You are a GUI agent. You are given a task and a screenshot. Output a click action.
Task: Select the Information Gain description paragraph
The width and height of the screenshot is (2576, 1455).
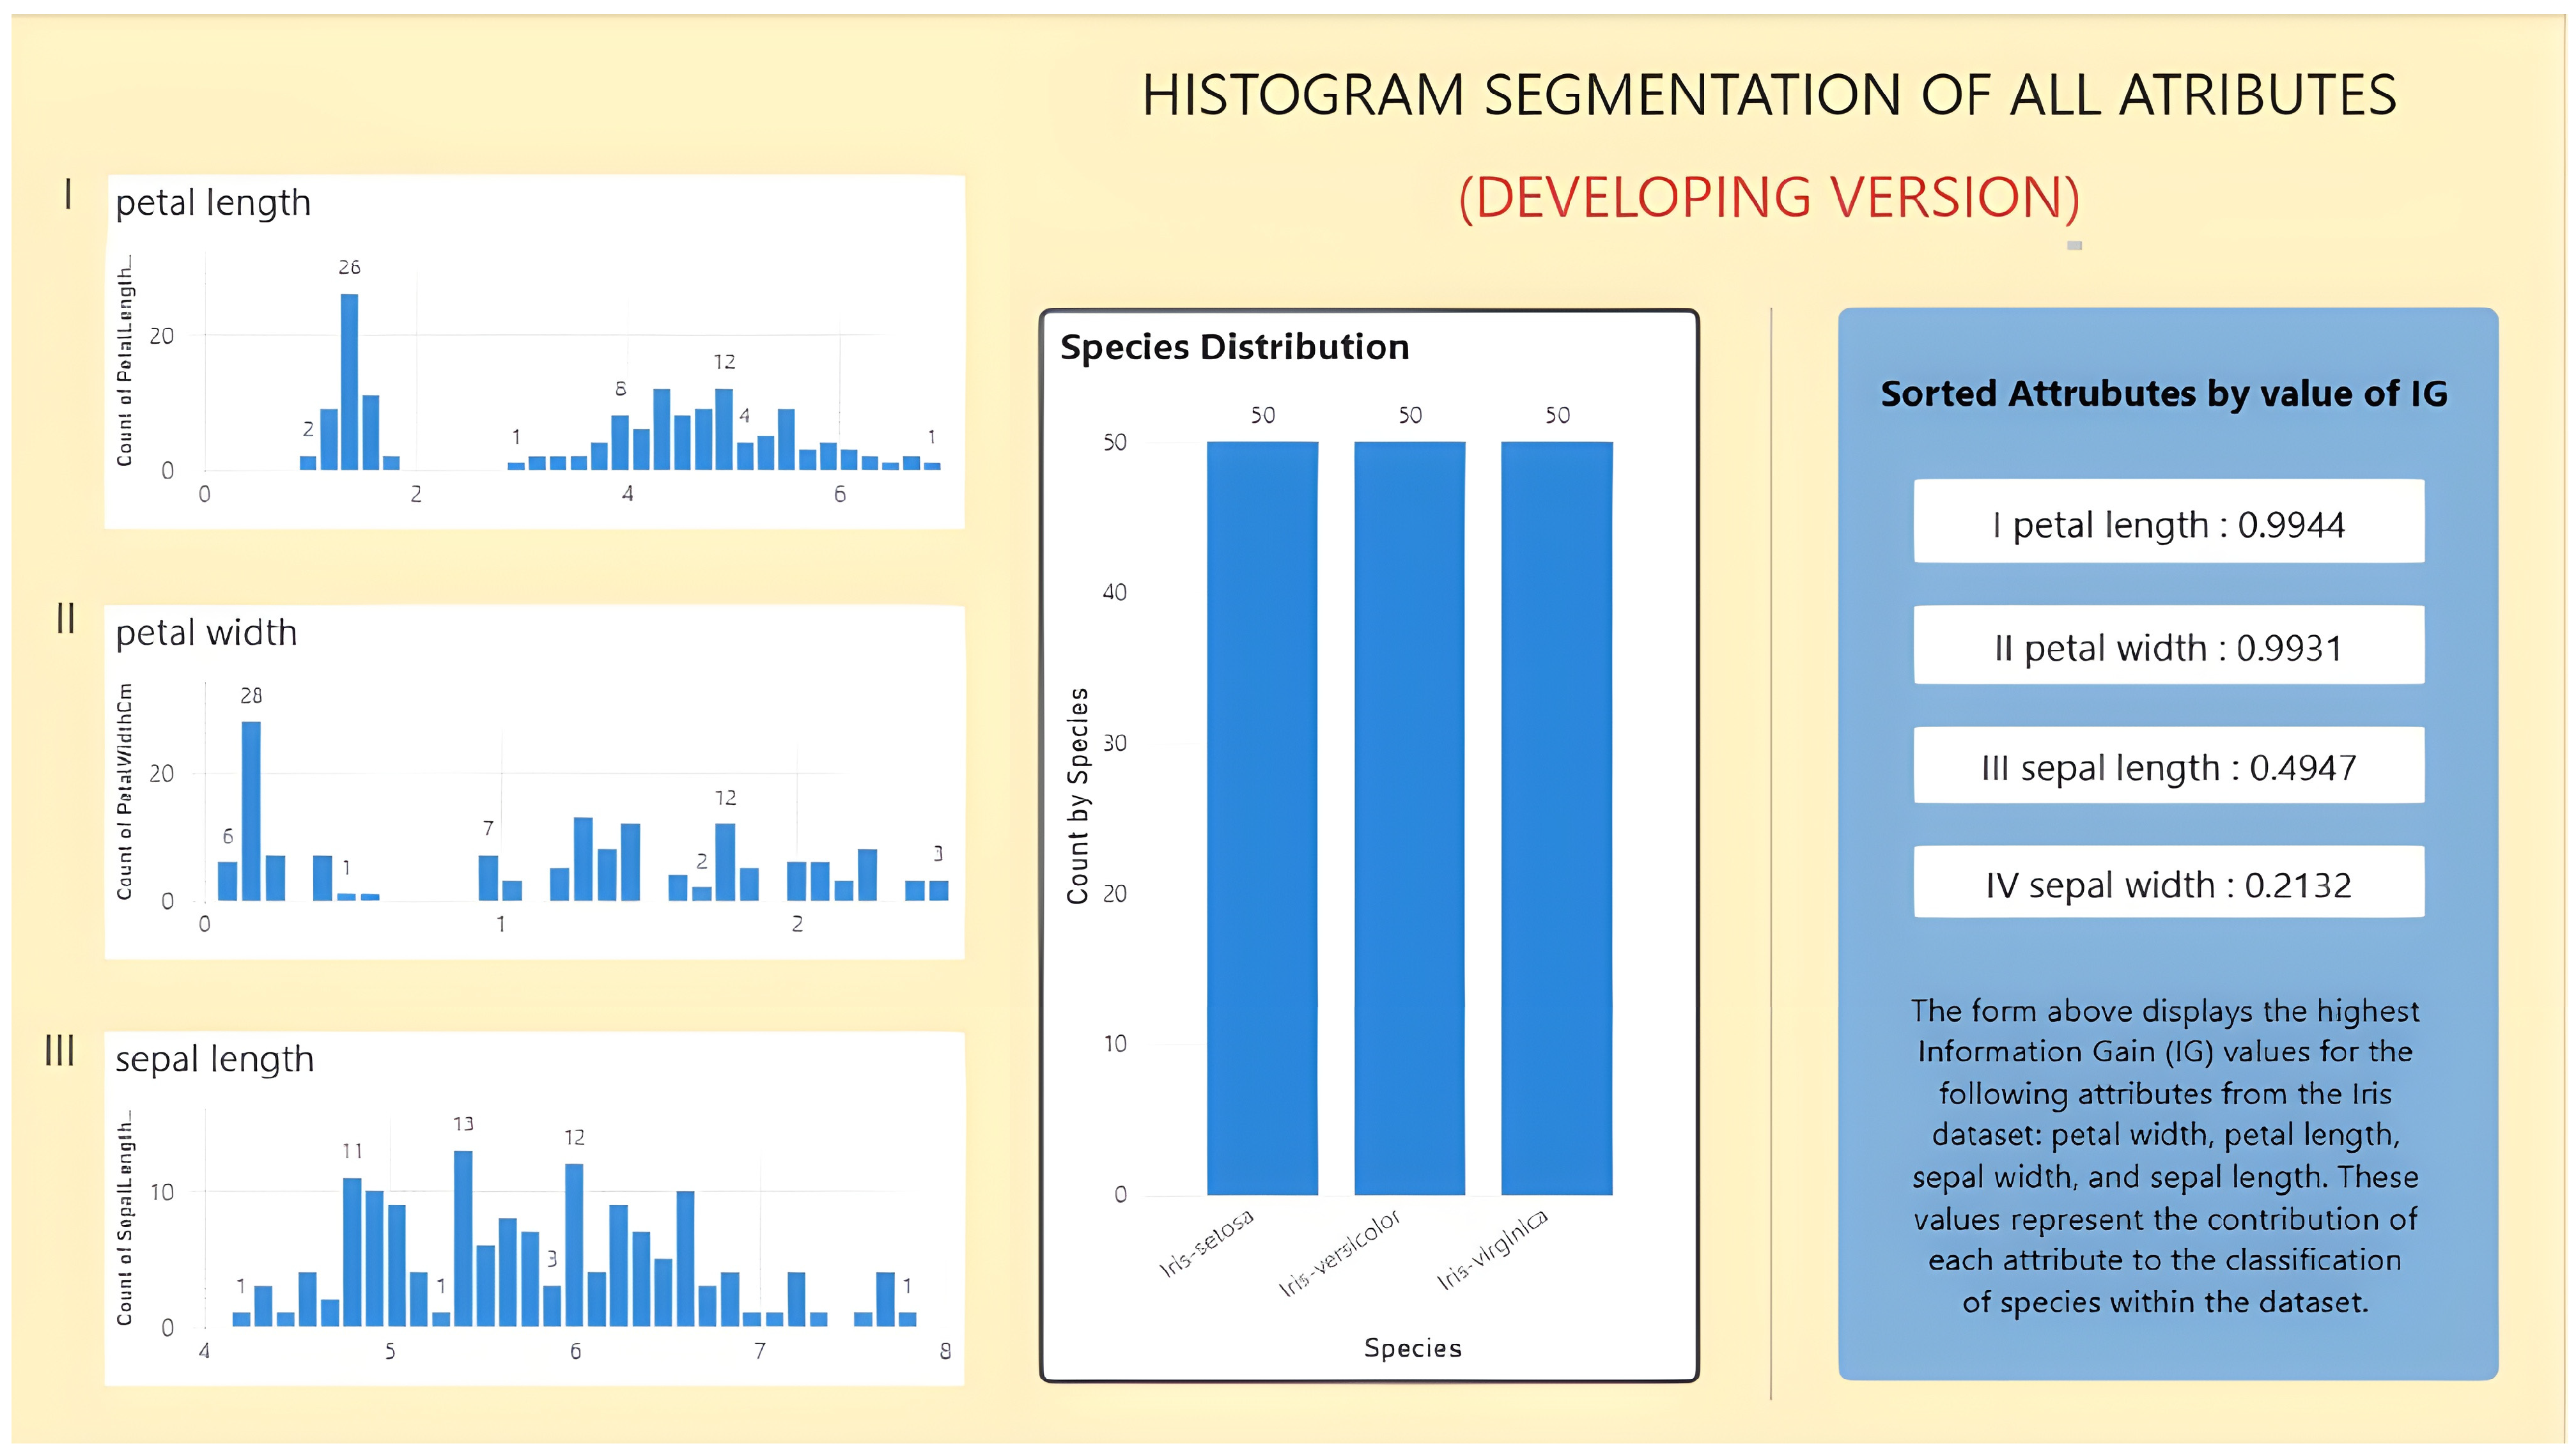[x=2165, y=1156]
